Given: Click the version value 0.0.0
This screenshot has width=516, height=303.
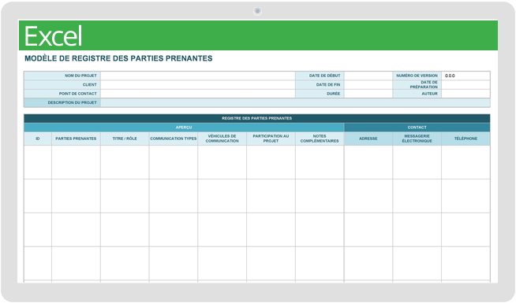Looking at the screenshot, I should tap(450, 76).
